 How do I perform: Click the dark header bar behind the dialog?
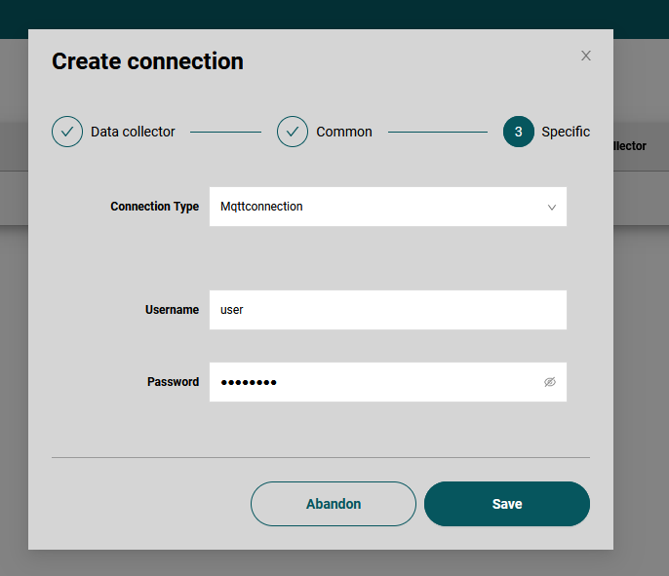[334, 14]
